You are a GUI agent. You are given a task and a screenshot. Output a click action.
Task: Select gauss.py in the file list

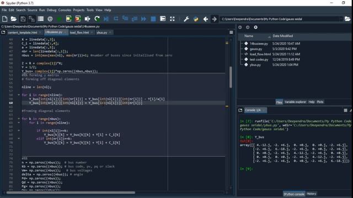256,49
